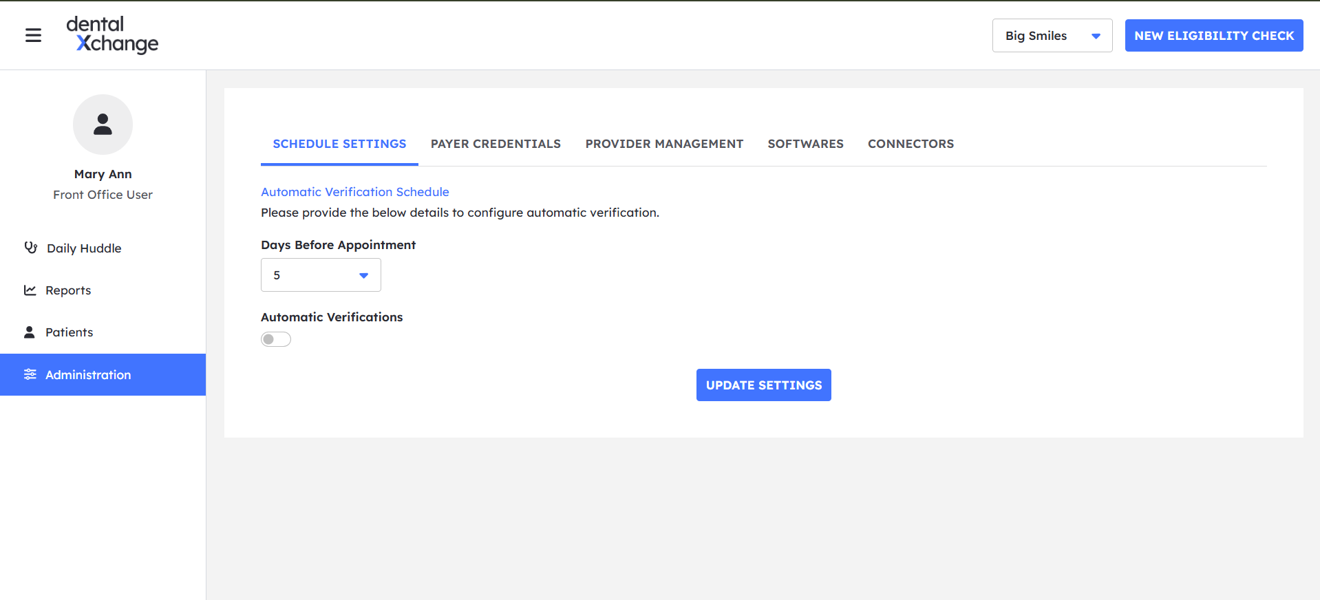Click the Mary Ann user name
The height and width of the screenshot is (600, 1320).
(103, 174)
